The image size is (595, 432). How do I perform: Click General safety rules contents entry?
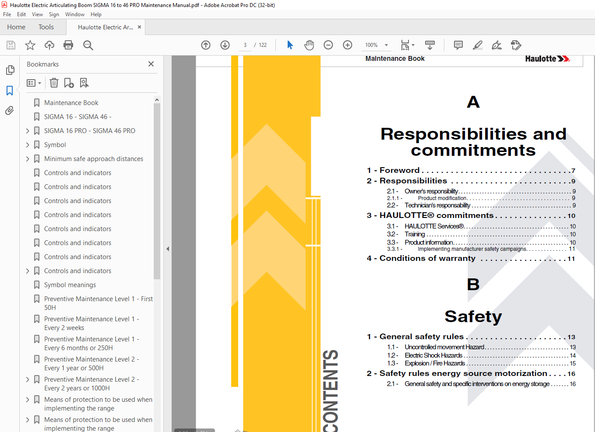tap(471, 337)
